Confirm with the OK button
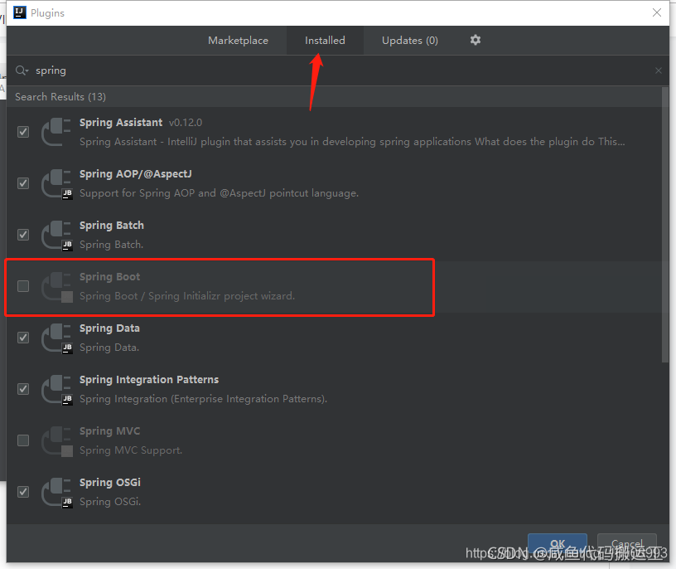 coord(558,544)
